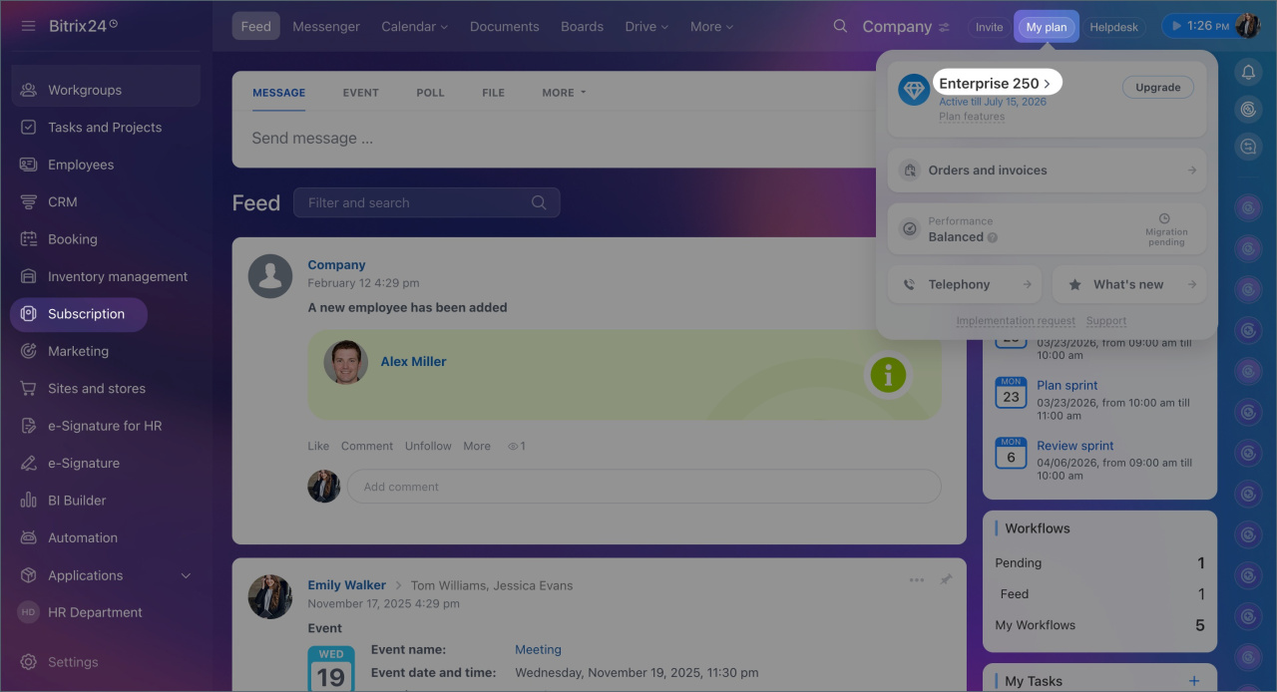Click the Upgrade button

click(x=1157, y=88)
